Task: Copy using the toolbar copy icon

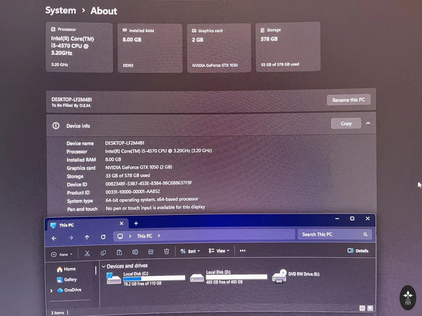Action: pyautogui.click(x=103, y=253)
